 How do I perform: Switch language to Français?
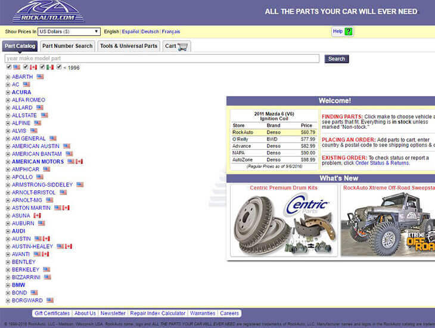click(171, 32)
